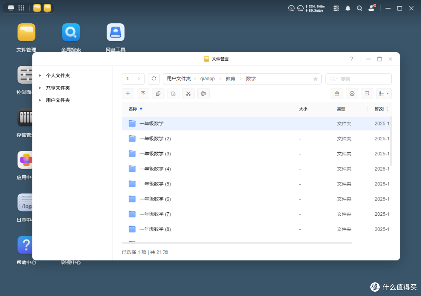Open column options three-dot menu
This screenshot has width=421, height=296.
[387, 109]
